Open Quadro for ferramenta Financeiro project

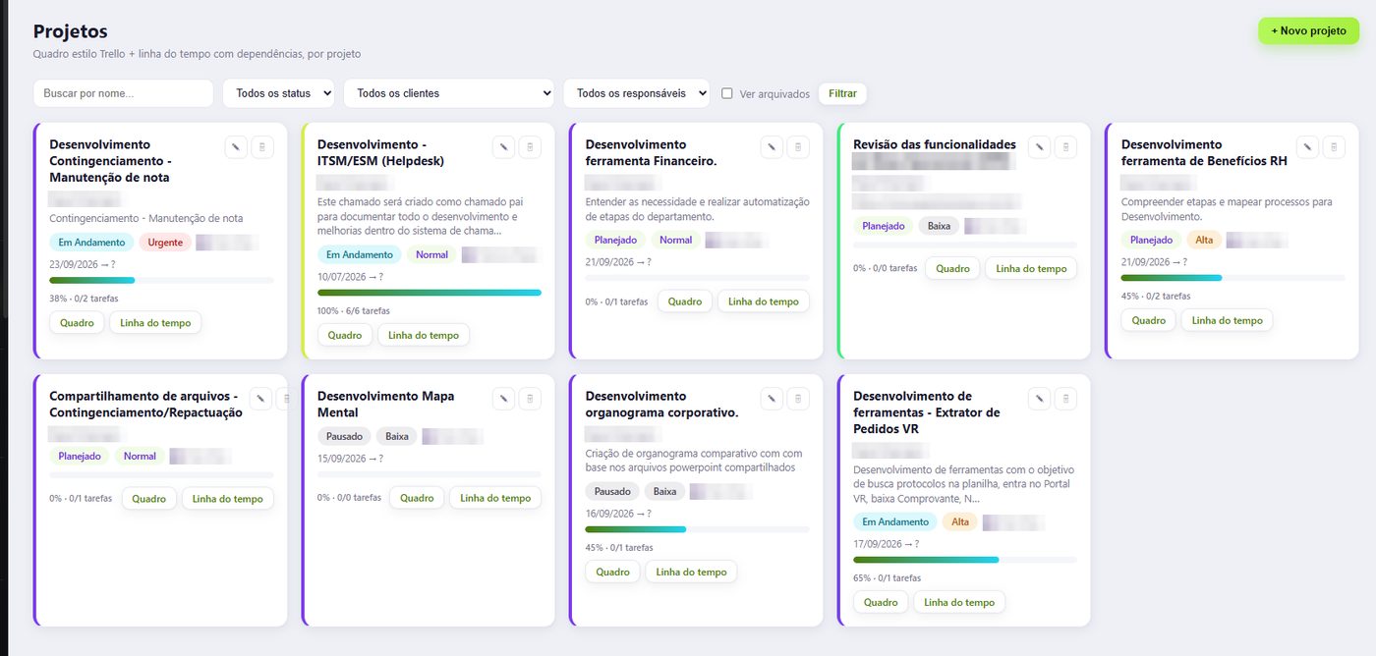pyautogui.click(x=685, y=301)
